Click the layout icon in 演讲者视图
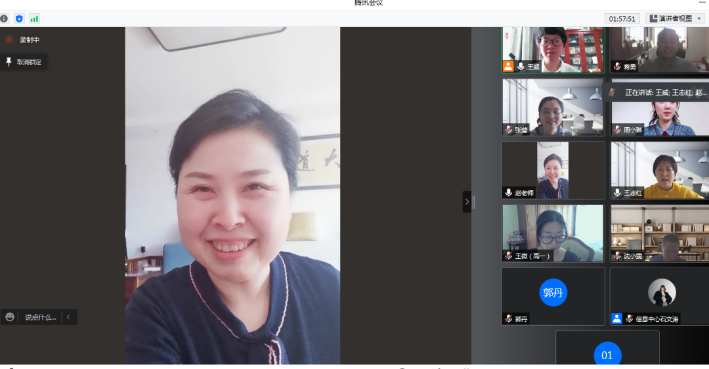The image size is (709, 369). tap(653, 18)
